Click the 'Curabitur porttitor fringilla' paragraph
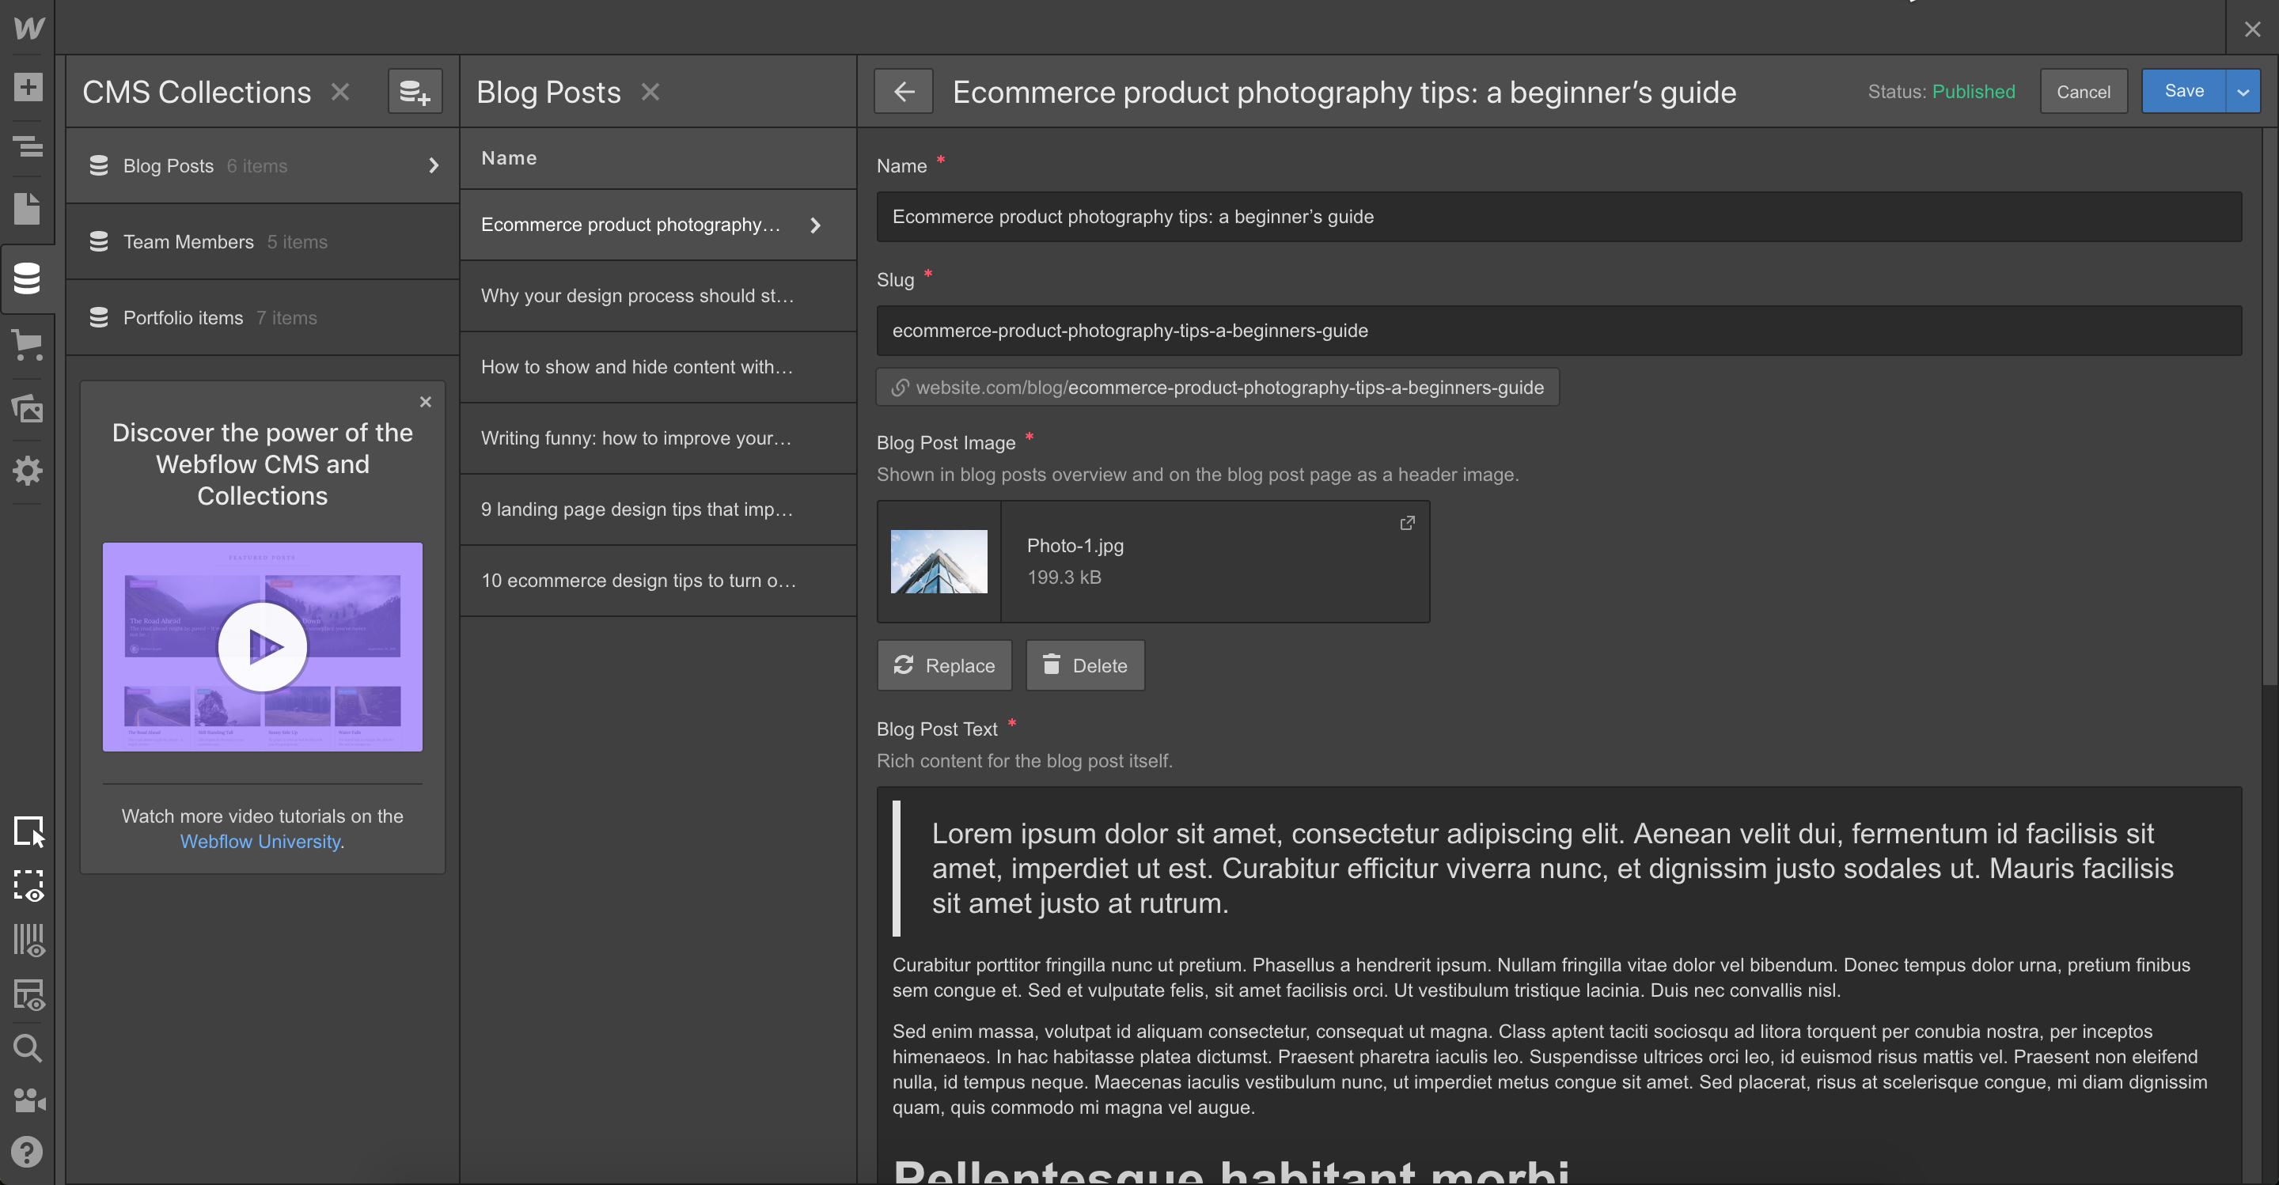 (1541, 977)
